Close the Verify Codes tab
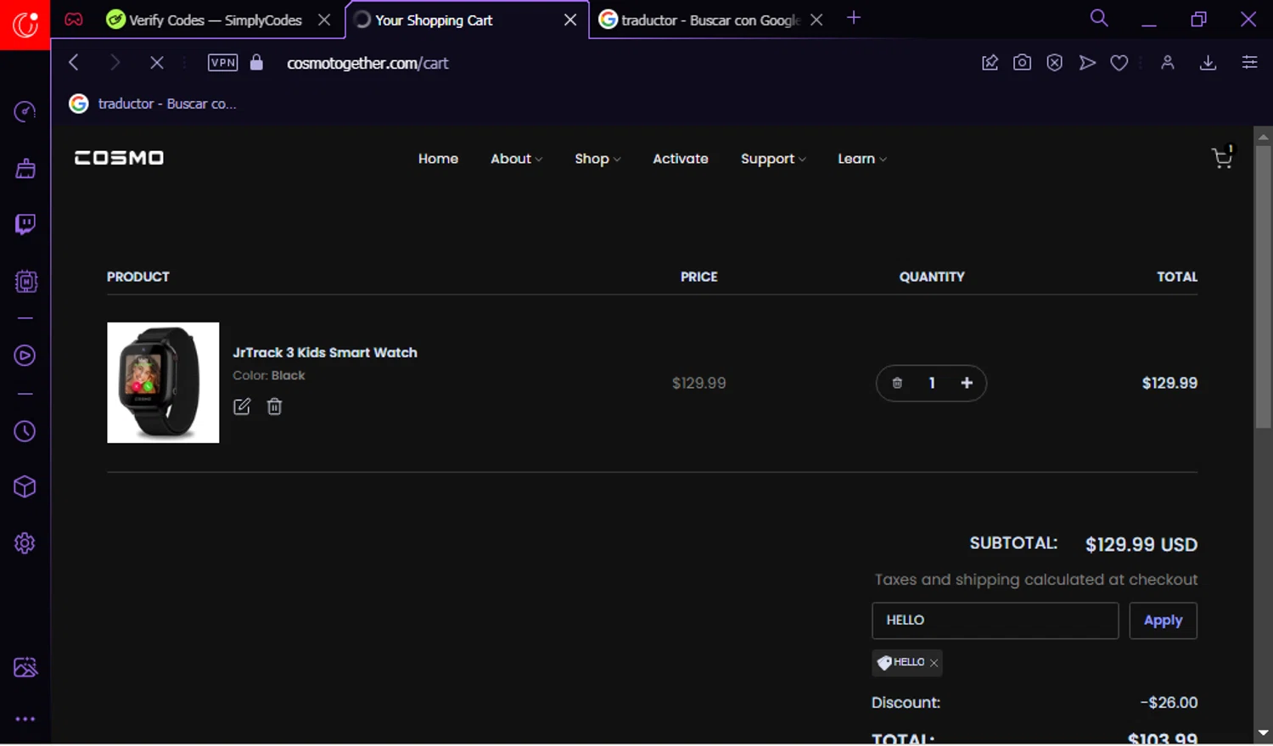The image size is (1273, 746). coord(324,20)
